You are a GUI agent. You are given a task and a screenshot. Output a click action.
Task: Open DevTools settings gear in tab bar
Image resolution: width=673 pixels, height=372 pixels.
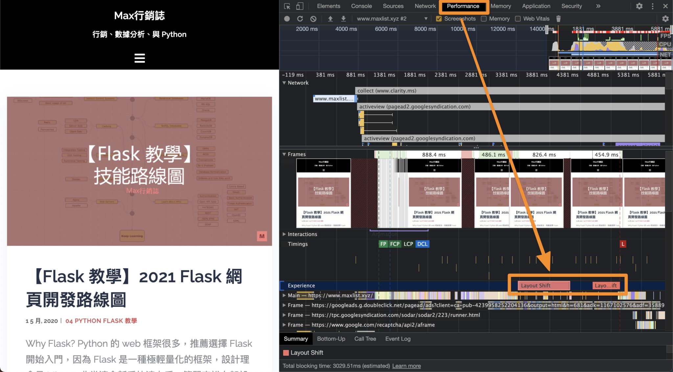pyautogui.click(x=639, y=6)
